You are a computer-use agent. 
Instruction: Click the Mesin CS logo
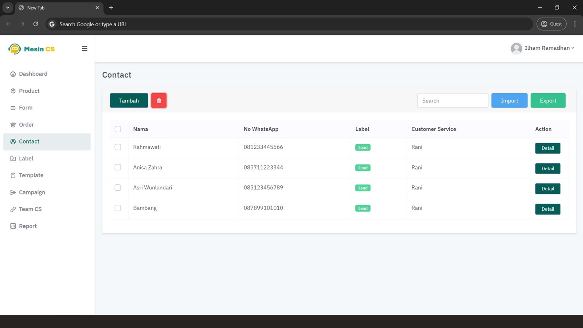(32, 49)
